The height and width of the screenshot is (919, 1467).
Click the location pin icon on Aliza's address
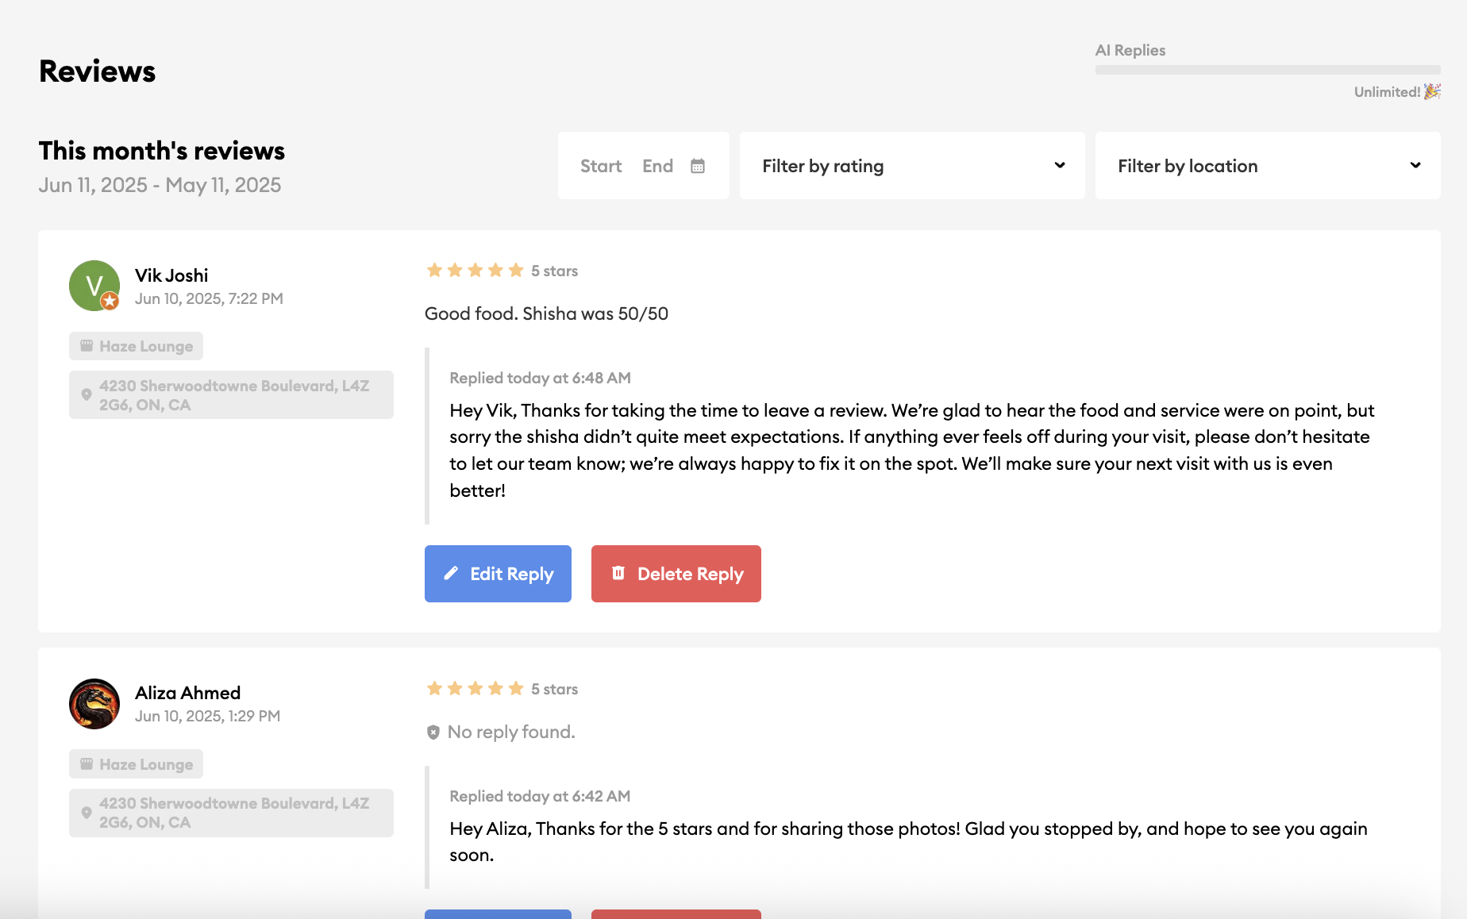point(87,812)
